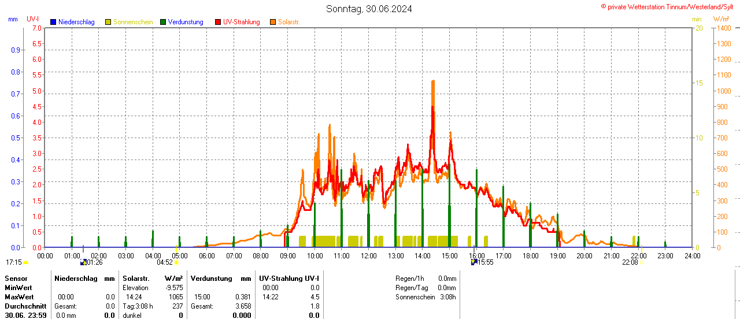Click the Sonntag, 30.06.2024 chart title
The image size is (740, 319).
[x=369, y=9]
